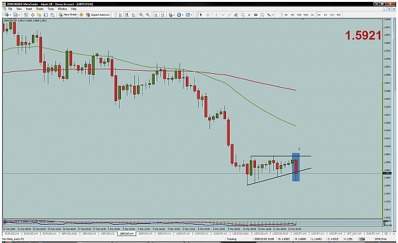
Task: Switch timeframe to M30 button
Action: 306,15
